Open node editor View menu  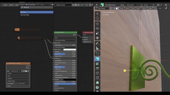click(x=5, y=5)
